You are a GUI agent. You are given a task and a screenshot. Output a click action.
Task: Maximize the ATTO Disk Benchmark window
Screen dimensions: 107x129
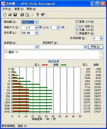(98, 4)
